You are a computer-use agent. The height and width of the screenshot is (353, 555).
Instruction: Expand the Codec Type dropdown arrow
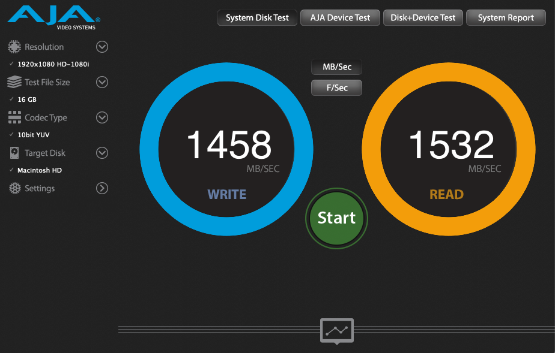[x=102, y=117]
